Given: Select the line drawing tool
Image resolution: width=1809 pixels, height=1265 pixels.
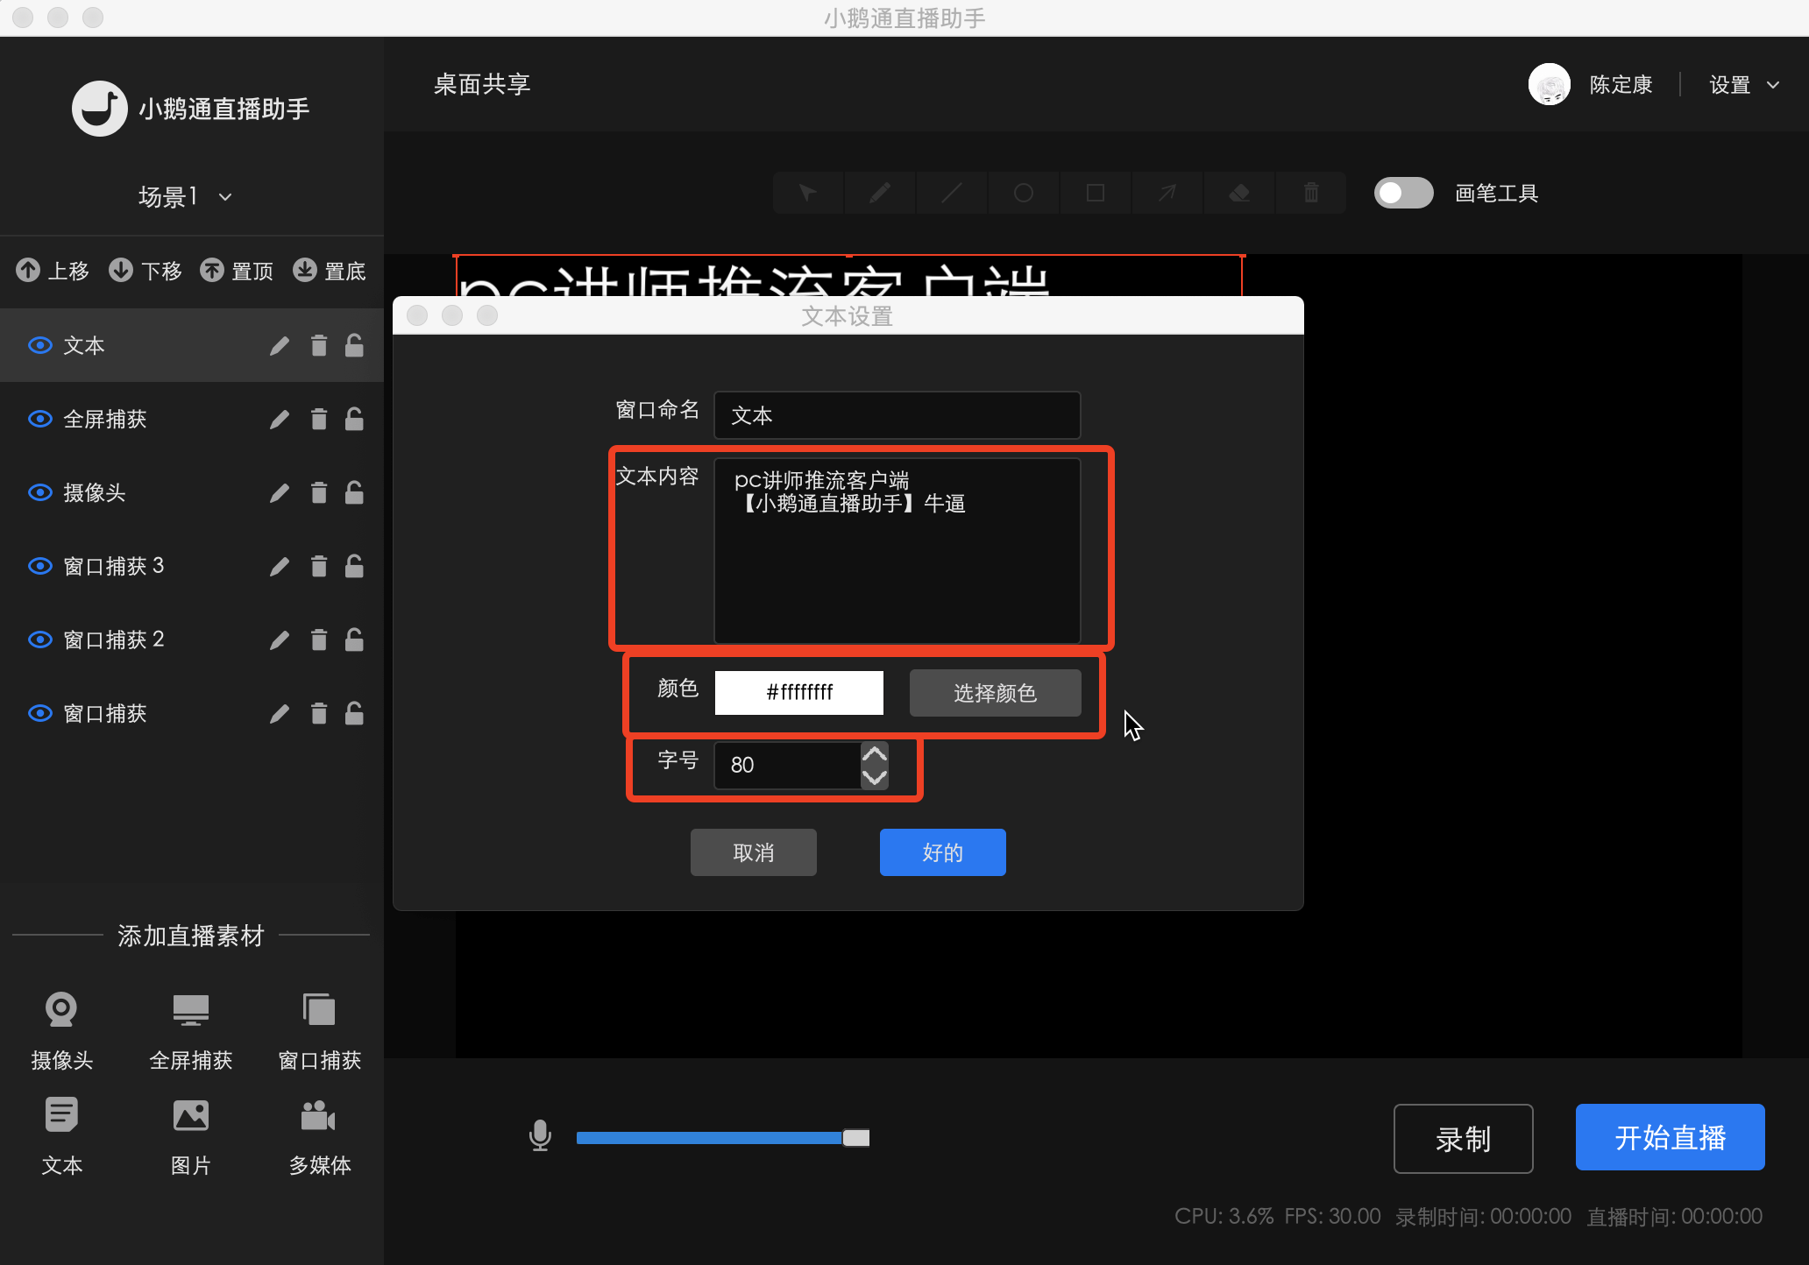Looking at the screenshot, I should coord(951,192).
